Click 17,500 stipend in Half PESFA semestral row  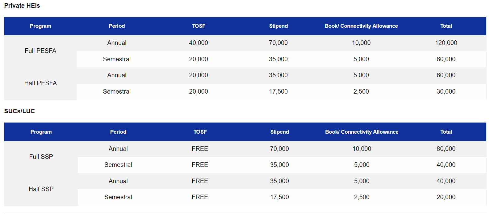(278, 91)
